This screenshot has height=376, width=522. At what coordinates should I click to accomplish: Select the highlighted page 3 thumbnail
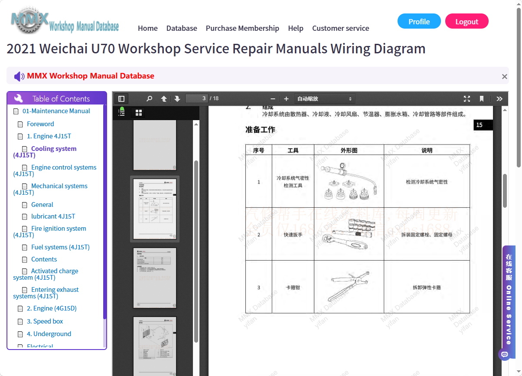pos(155,209)
